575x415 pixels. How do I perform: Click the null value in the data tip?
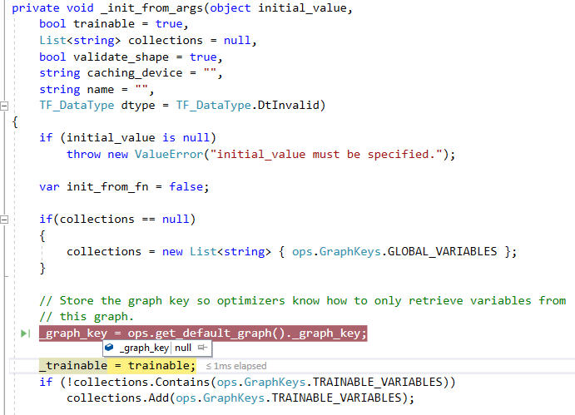tap(183, 348)
